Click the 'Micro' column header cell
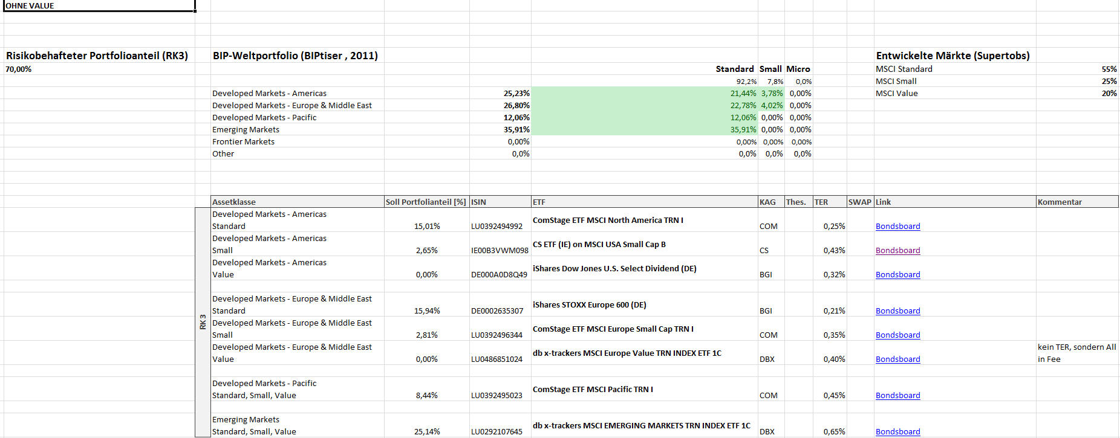 coord(798,69)
